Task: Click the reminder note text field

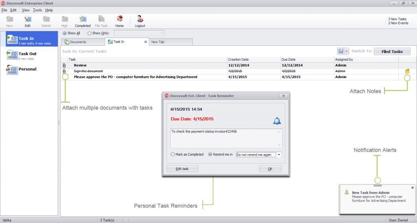Action: coord(223,138)
